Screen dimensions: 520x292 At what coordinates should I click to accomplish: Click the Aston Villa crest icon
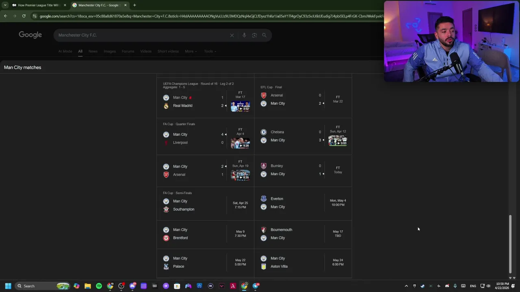(x=264, y=266)
